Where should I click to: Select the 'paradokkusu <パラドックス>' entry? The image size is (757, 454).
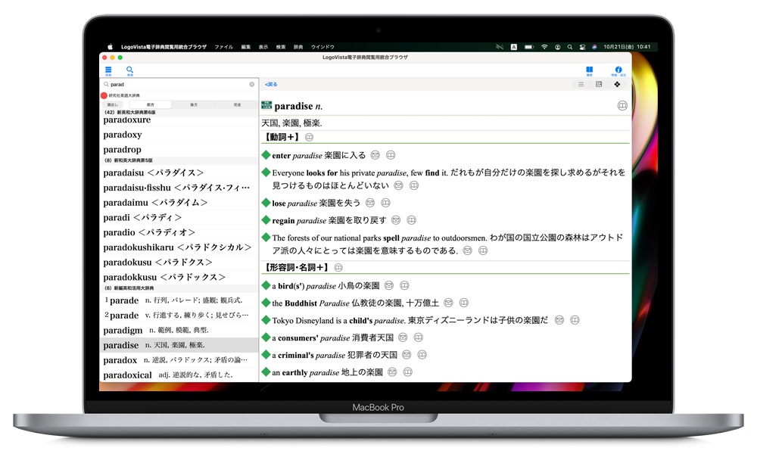[x=179, y=278]
